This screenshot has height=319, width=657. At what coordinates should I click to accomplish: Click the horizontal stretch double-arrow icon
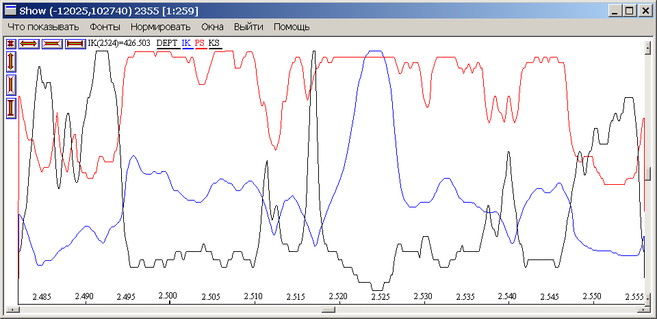coord(29,44)
